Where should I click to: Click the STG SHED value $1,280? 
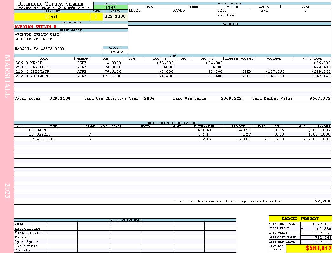(x=310, y=139)
